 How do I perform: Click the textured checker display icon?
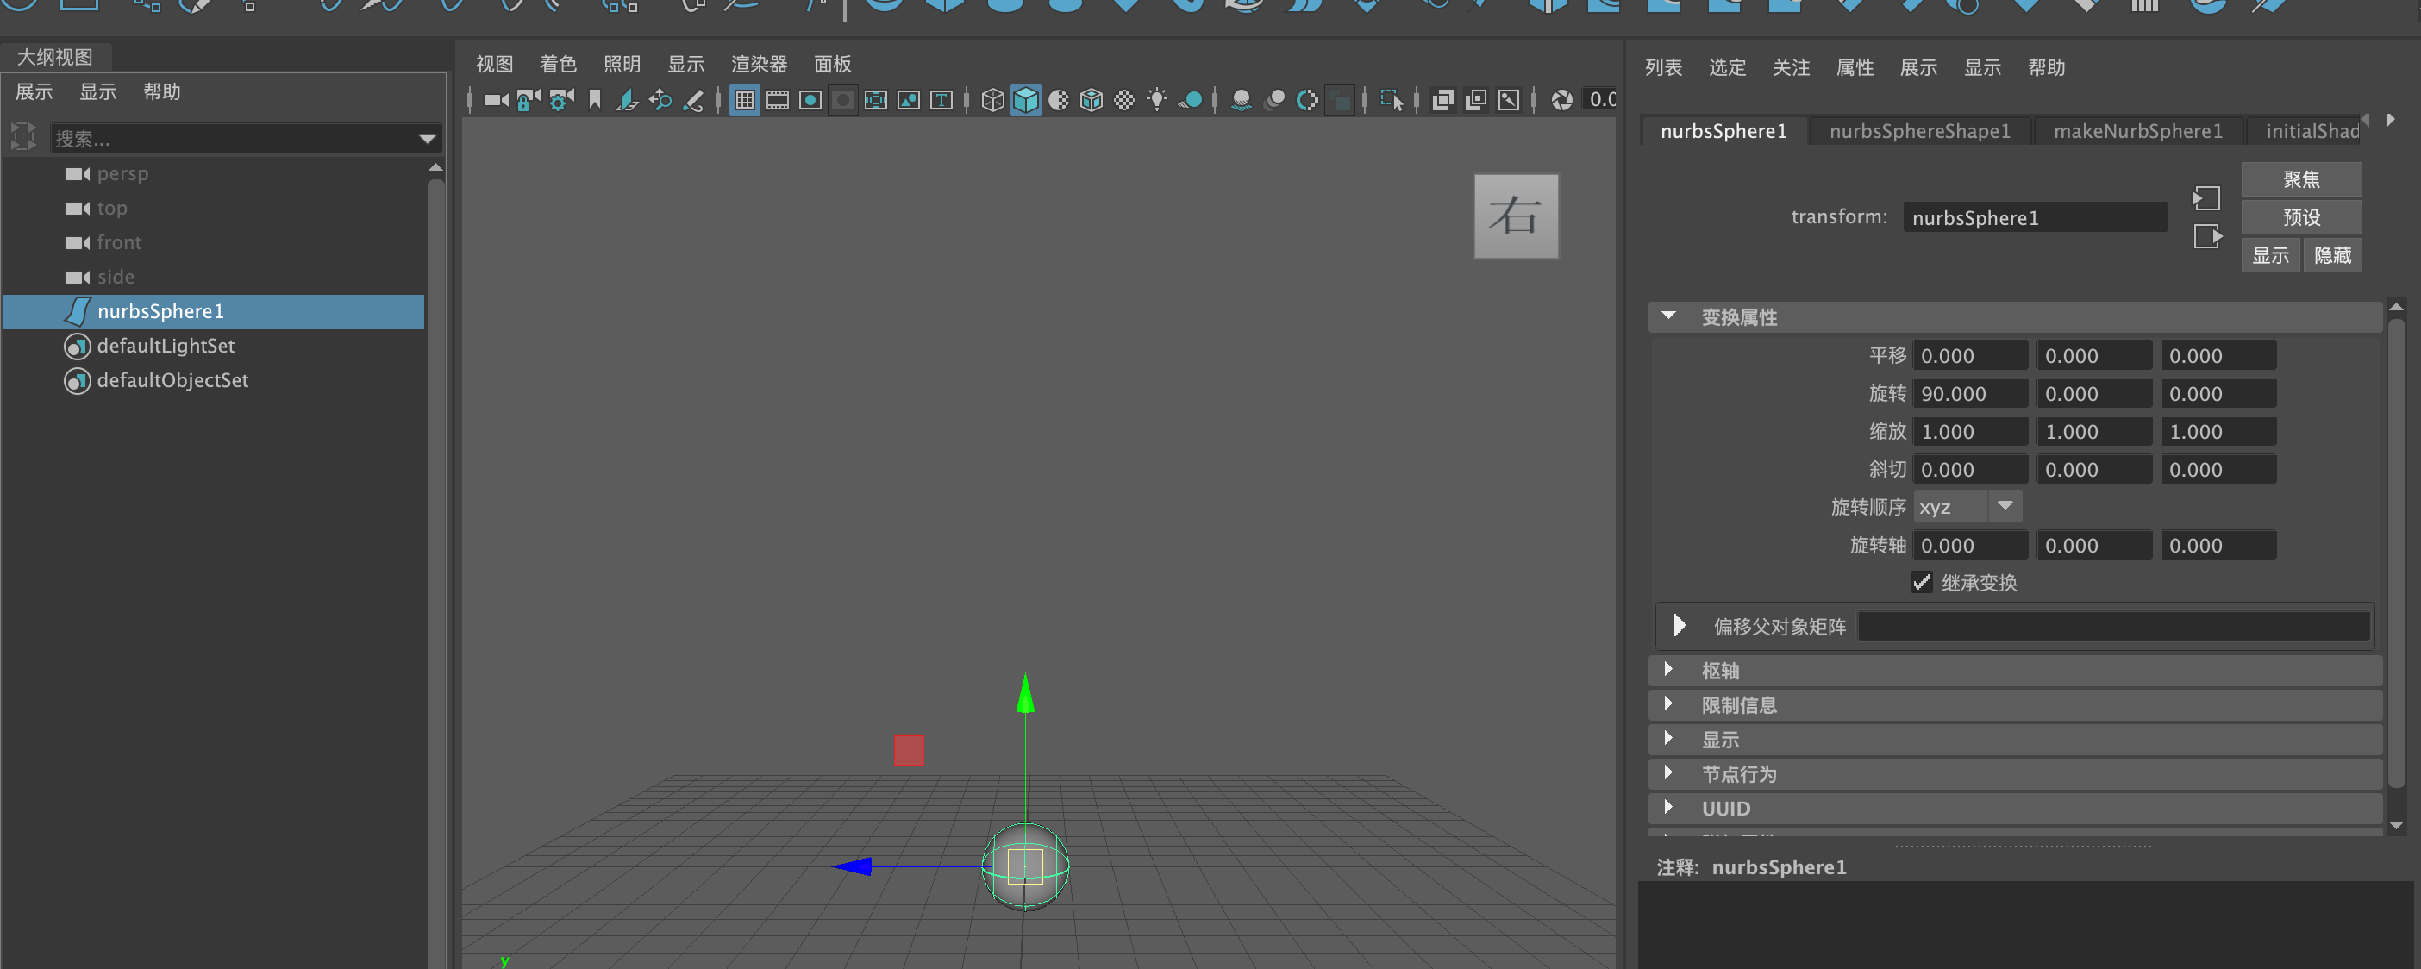(1124, 100)
